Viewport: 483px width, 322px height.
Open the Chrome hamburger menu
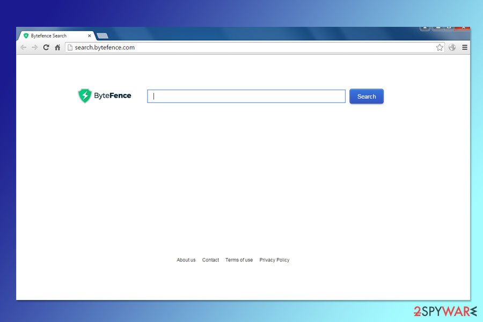(465, 47)
